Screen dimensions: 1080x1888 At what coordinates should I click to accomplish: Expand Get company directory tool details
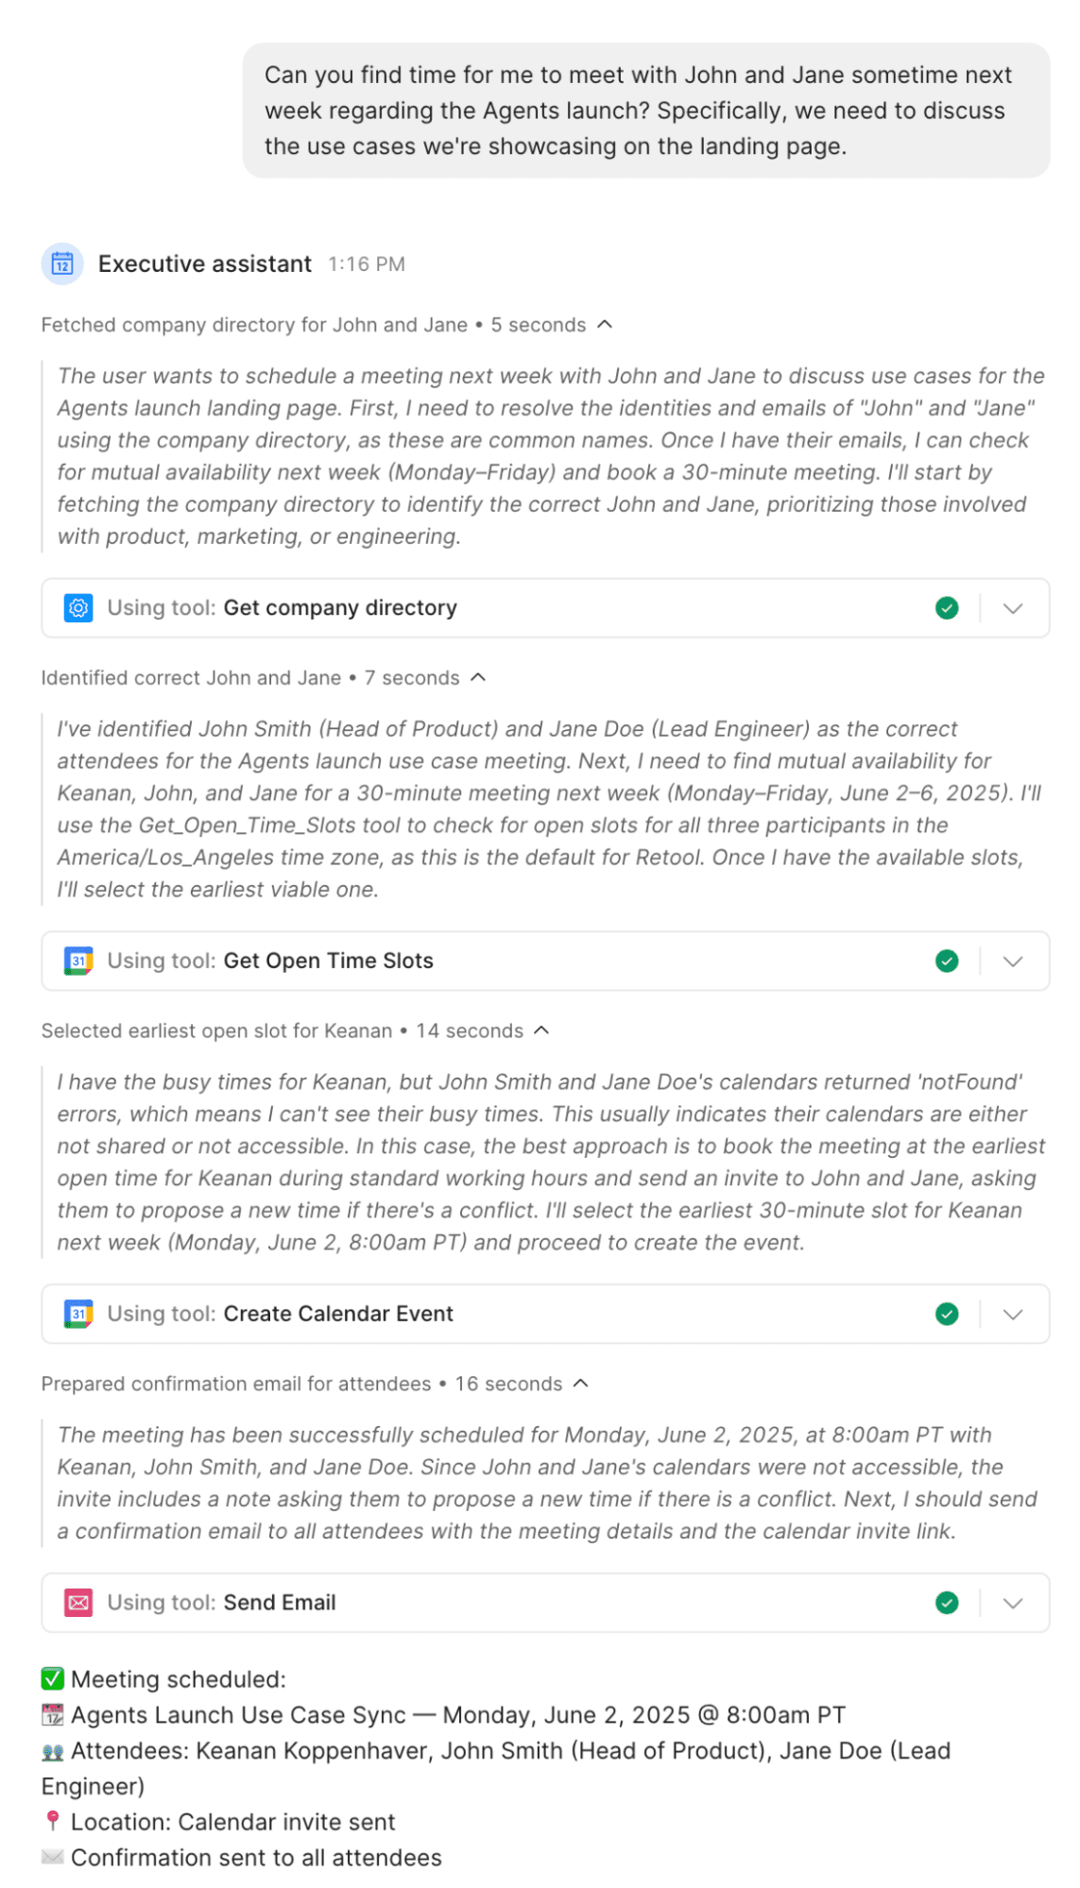click(x=1014, y=608)
